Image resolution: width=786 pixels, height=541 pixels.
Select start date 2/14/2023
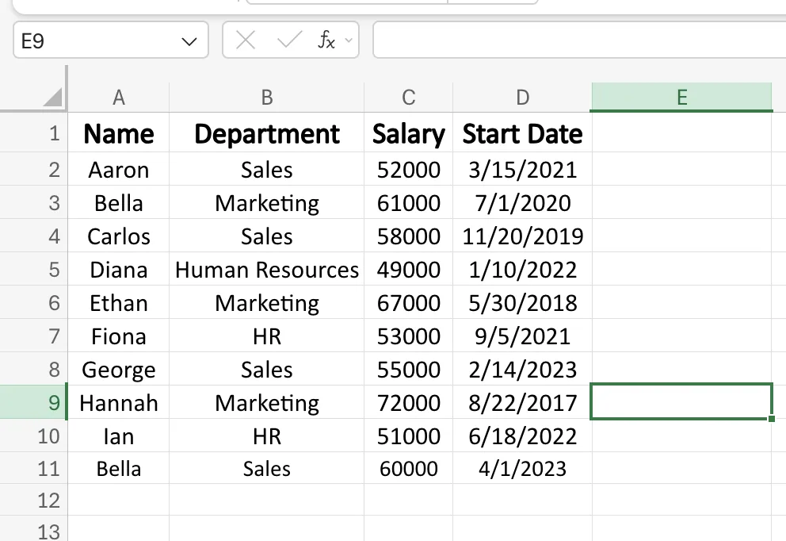point(522,370)
